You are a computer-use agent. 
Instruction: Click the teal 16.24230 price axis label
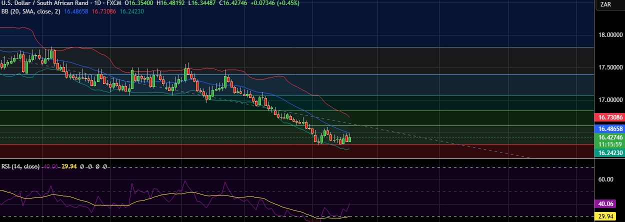click(609, 153)
